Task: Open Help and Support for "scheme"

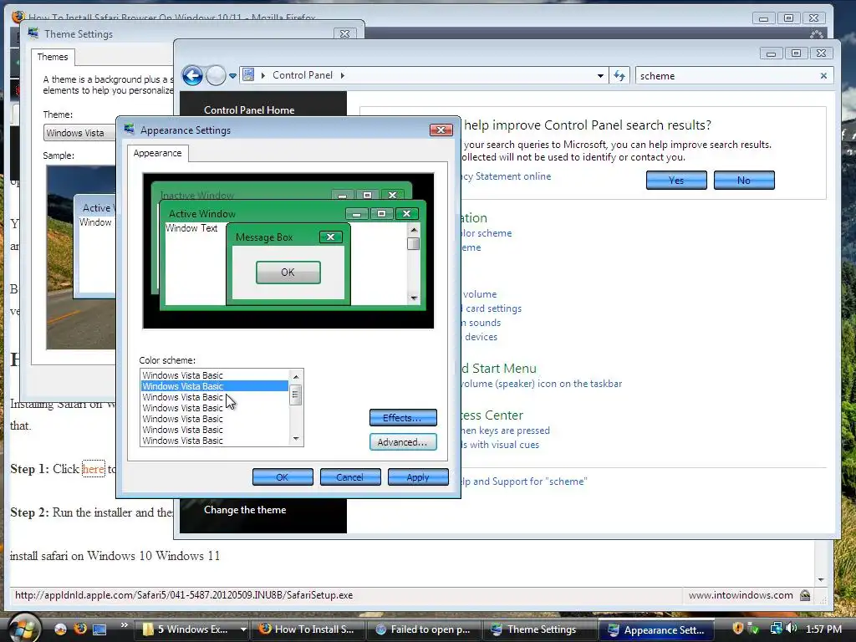Action: pos(525,481)
